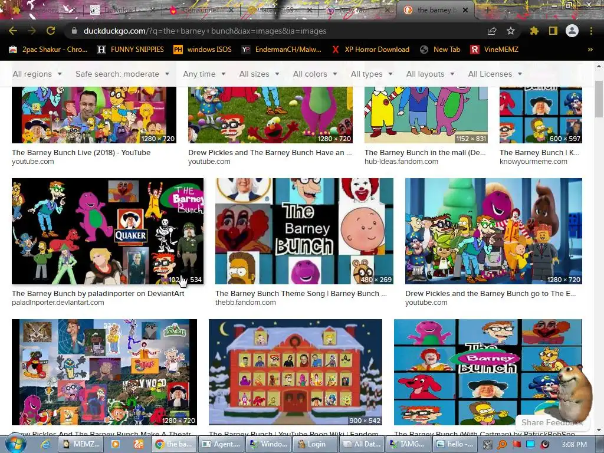Open the 600 × 597 knowyourmeme image
This screenshot has height=453, width=604.
(x=541, y=115)
